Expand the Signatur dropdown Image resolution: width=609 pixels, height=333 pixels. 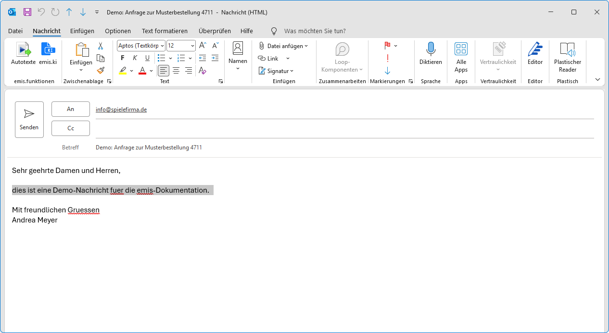tap(292, 71)
